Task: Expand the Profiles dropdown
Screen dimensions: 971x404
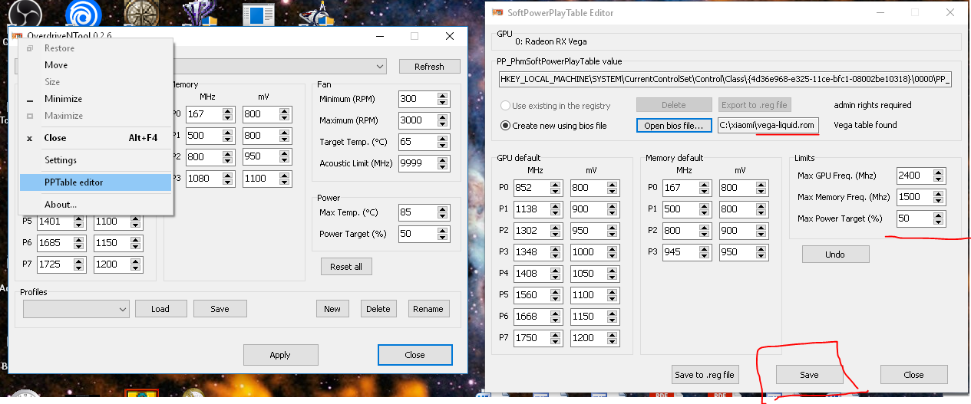Action: pyautogui.click(x=124, y=309)
